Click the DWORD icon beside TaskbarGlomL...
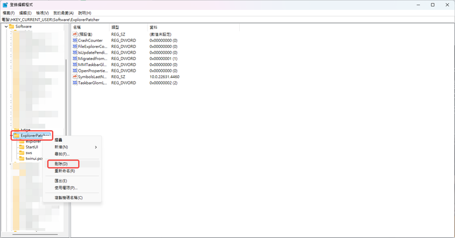 [75, 83]
